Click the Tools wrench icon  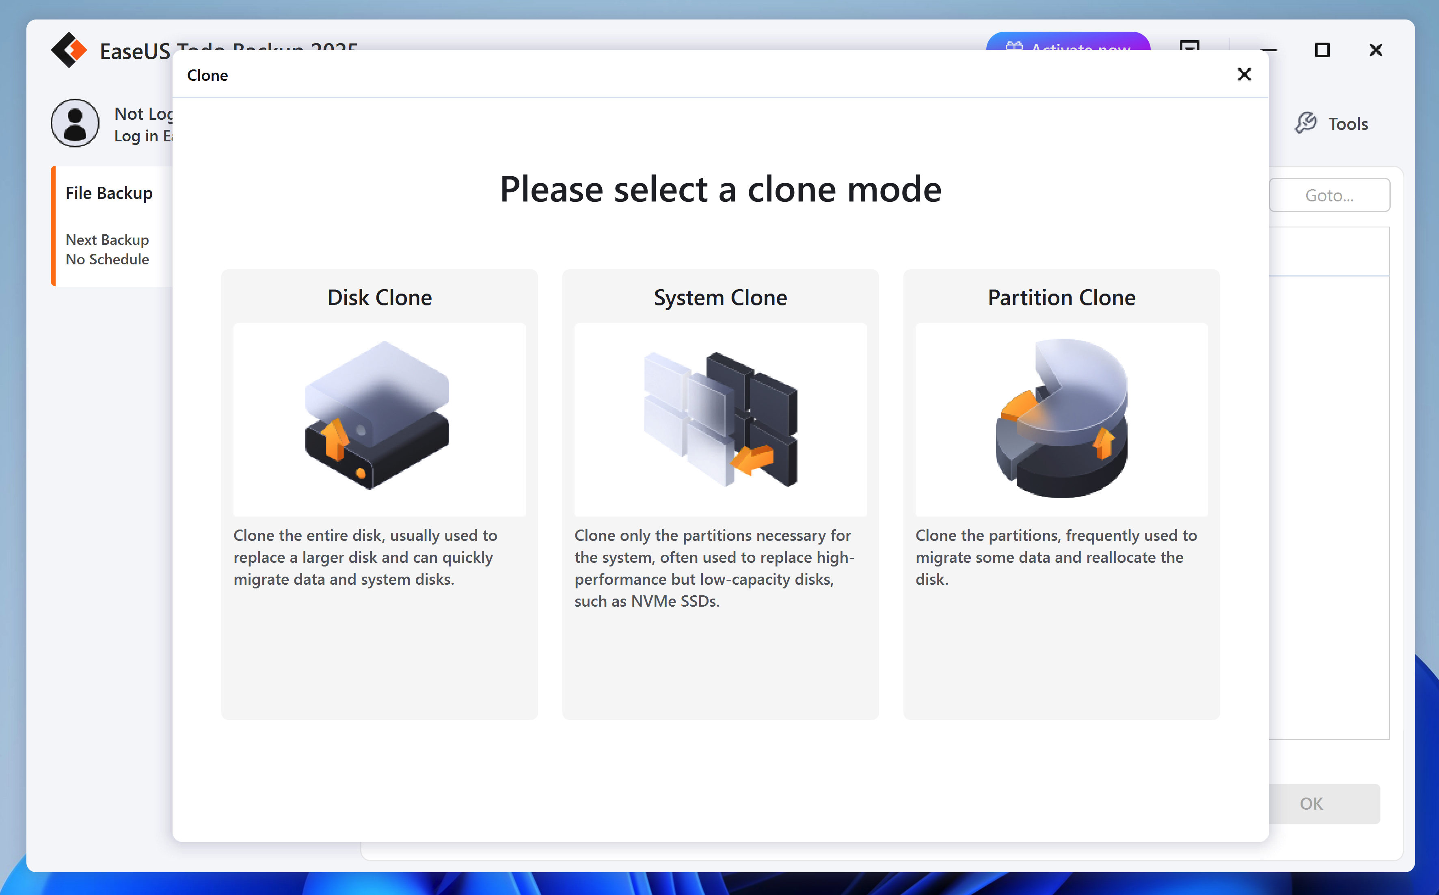tap(1305, 123)
